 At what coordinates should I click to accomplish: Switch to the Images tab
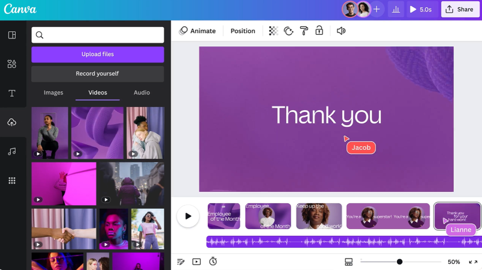[54, 93]
